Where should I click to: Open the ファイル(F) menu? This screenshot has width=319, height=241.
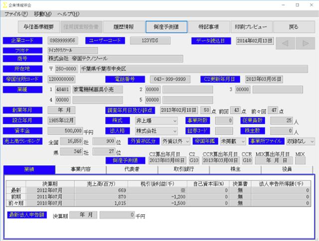click(x=16, y=14)
